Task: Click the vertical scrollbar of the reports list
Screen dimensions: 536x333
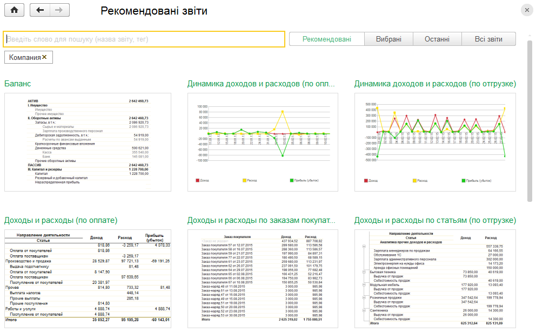Action: pos(530,121)
